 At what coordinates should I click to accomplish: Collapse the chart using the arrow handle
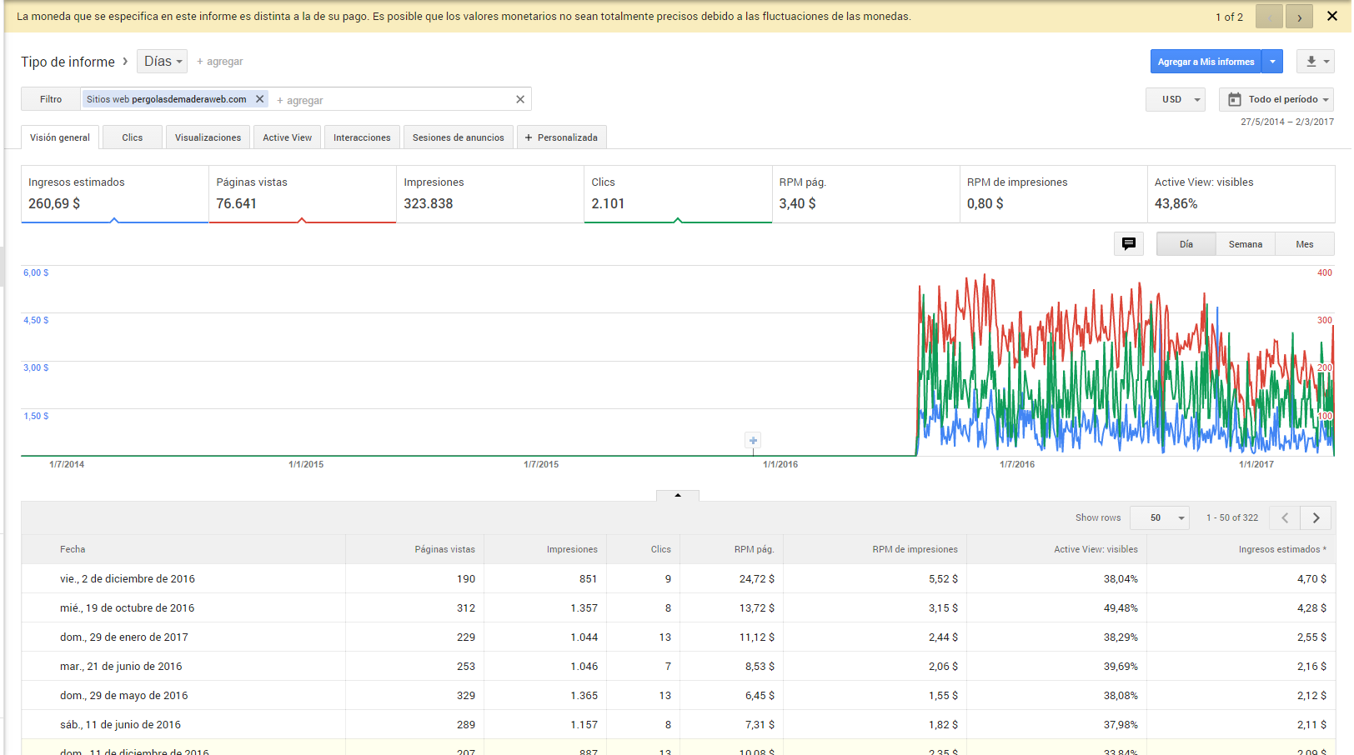pos(678,495)
